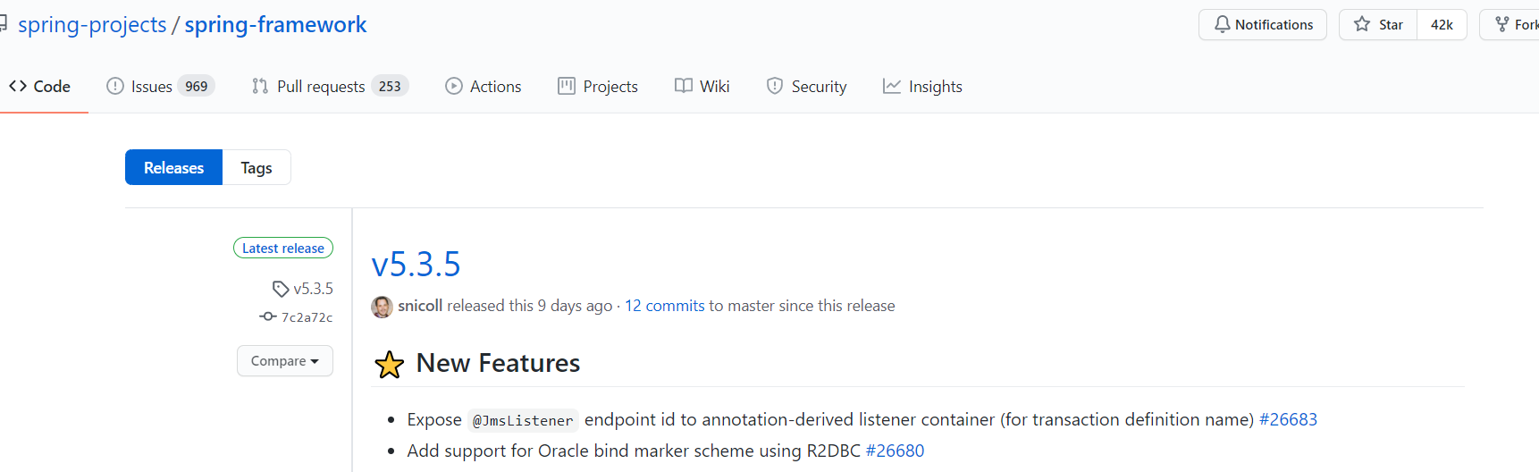Image resolution: width=1539 pixels, height=472 pixels.
Task: Open issue #26683
Action: coord(1288,419)
